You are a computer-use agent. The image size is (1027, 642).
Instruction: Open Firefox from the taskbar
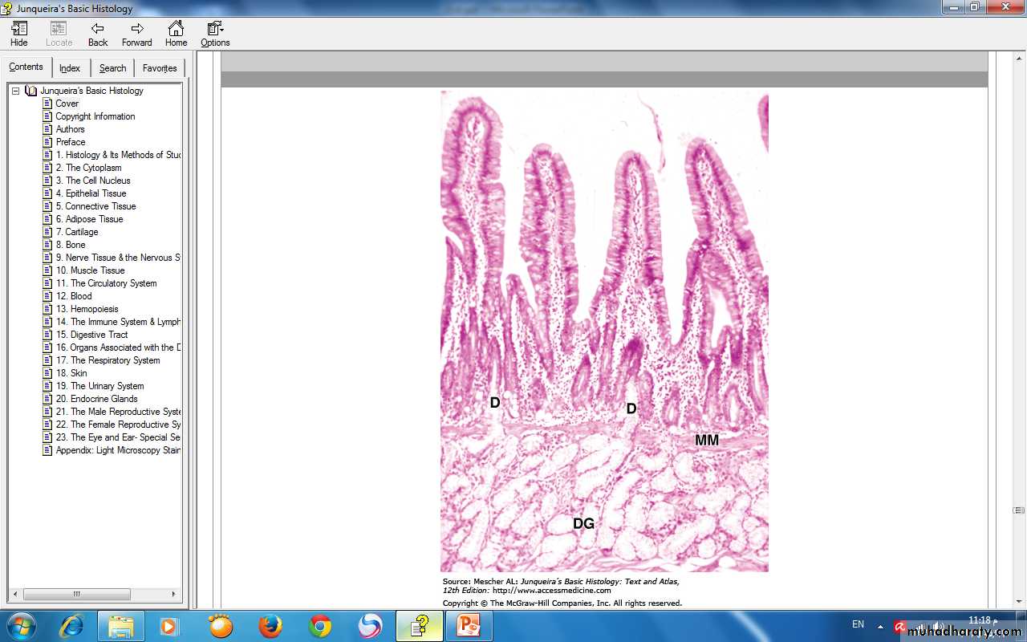coord(270,626)
